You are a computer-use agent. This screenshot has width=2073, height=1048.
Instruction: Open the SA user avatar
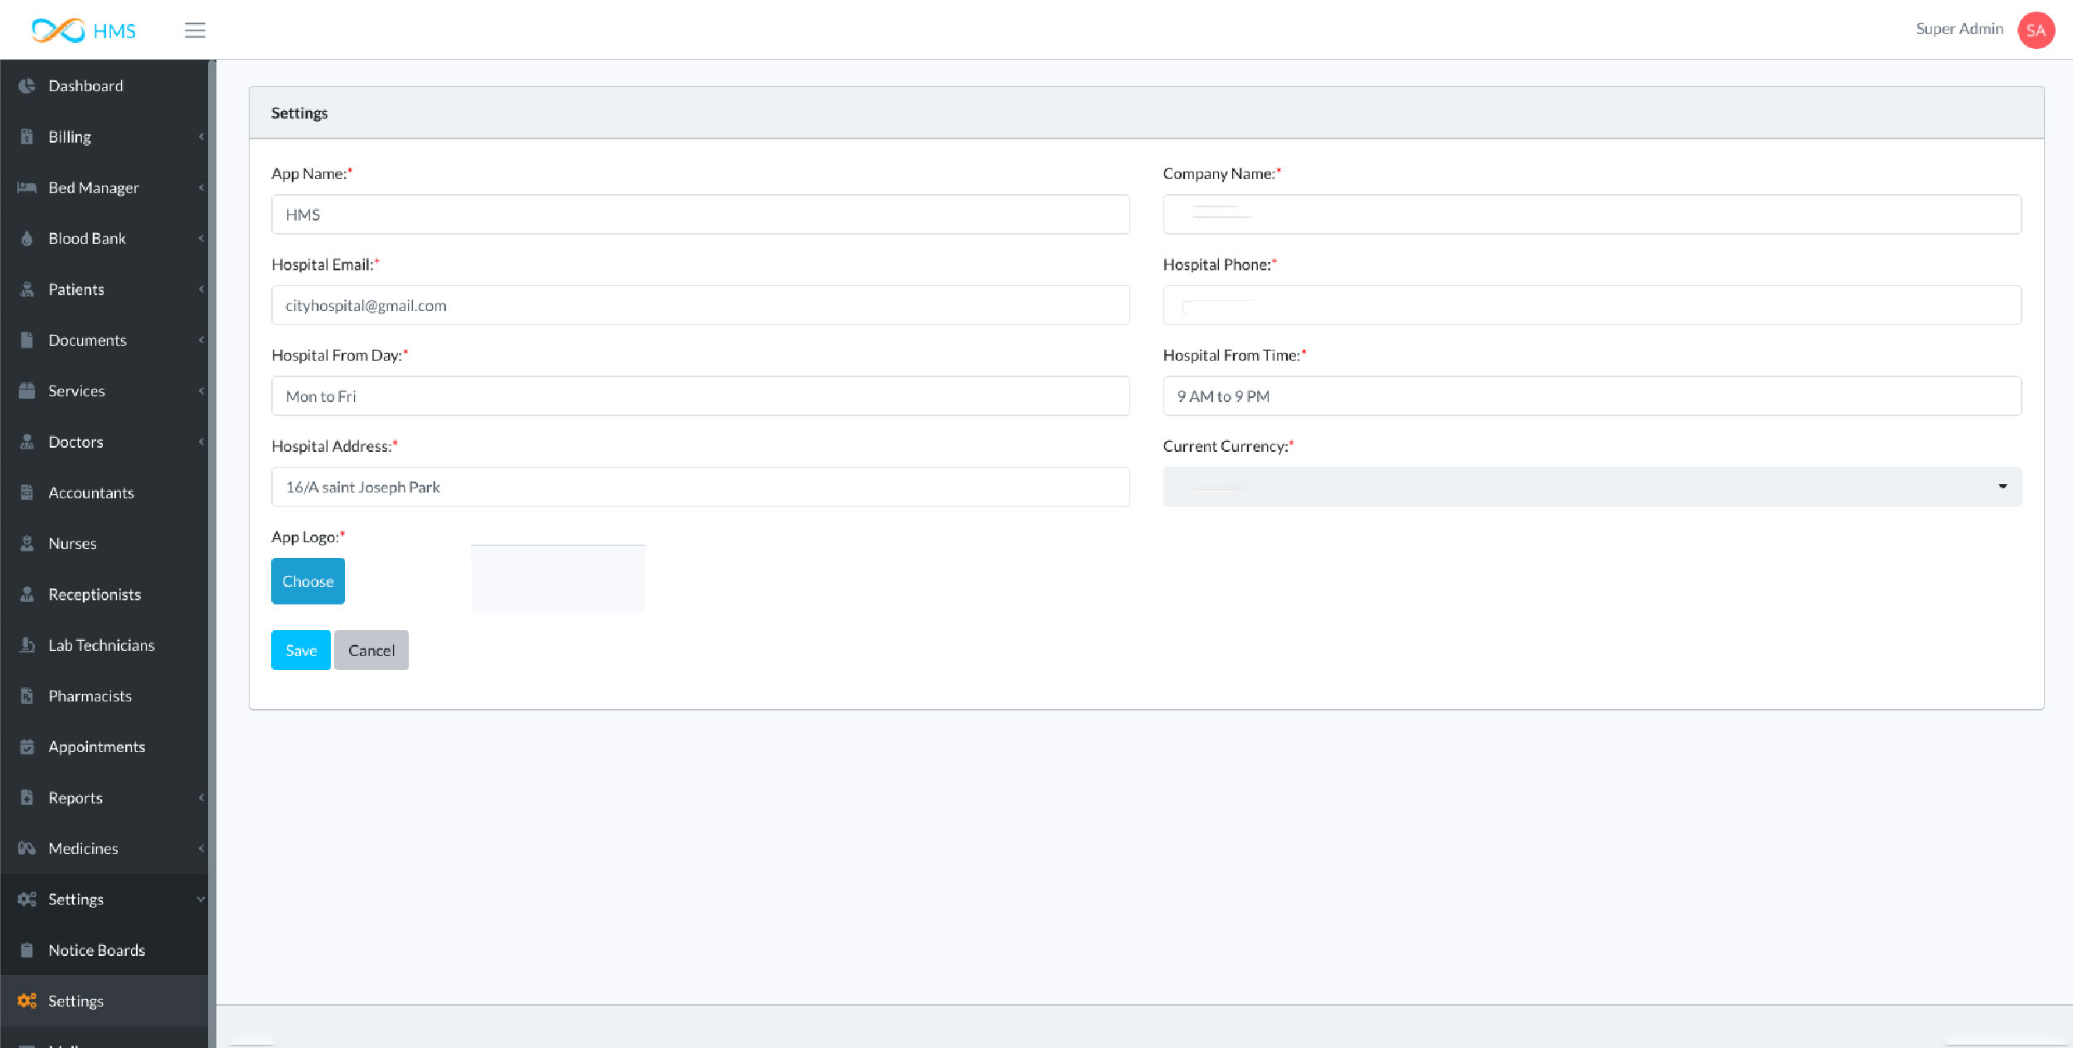pos(2036,31)
